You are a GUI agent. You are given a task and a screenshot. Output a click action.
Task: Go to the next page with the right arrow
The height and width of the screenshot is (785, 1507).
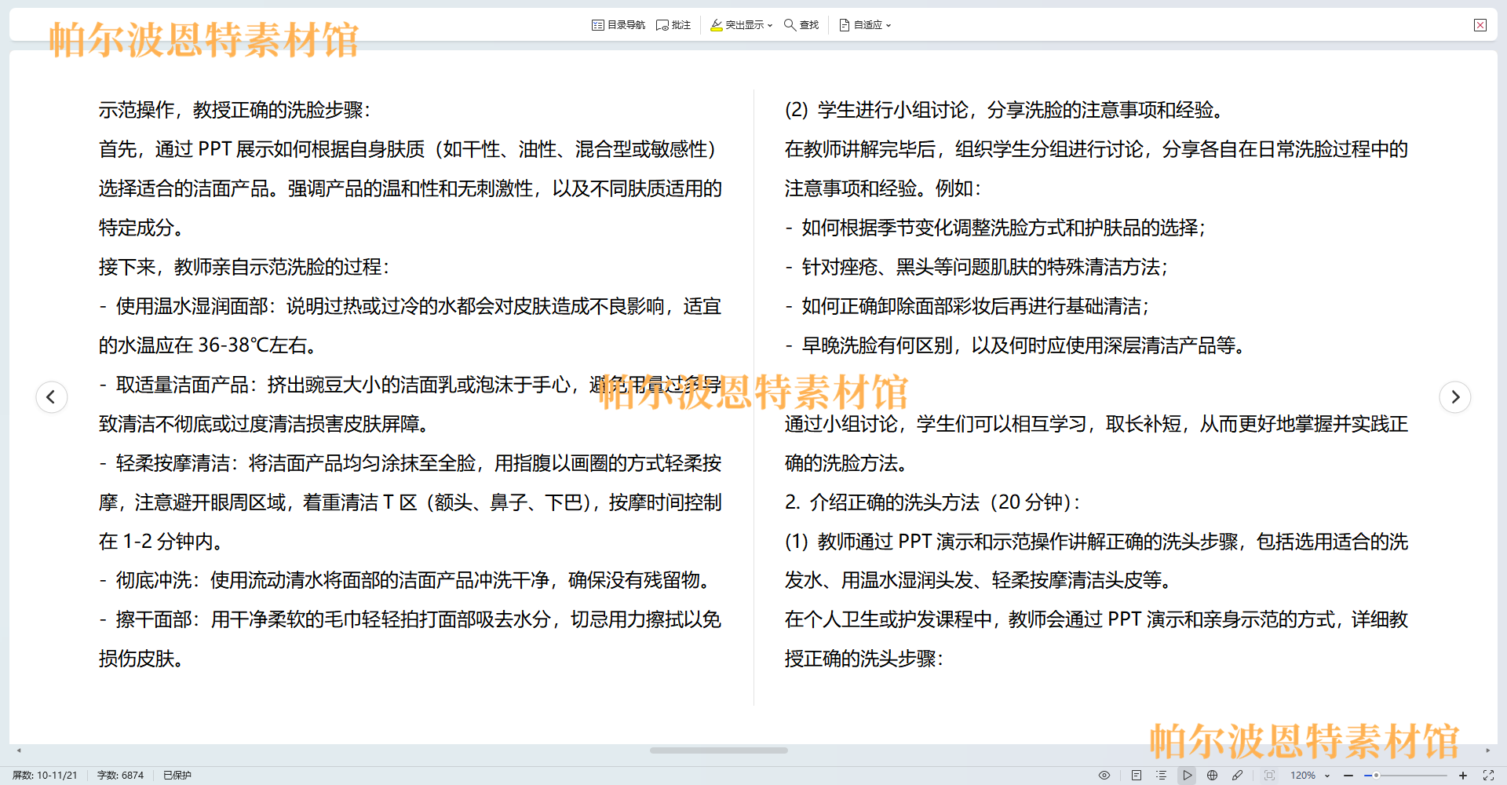click(x=1455, y=396)
